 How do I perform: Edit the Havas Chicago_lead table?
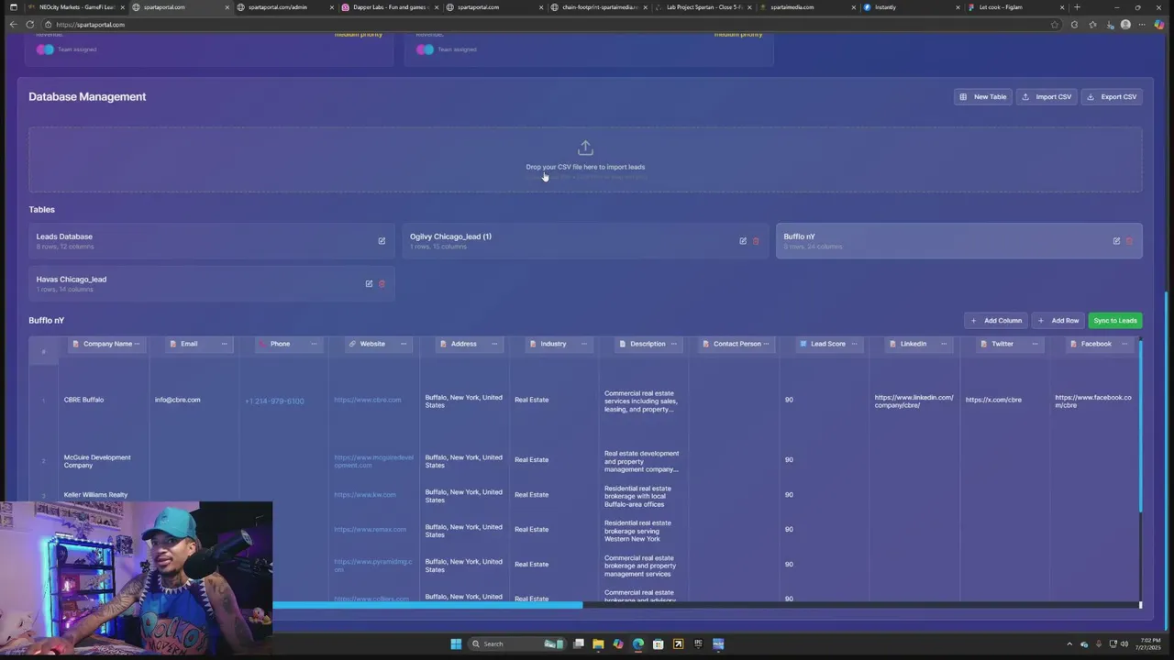point(369,284)
